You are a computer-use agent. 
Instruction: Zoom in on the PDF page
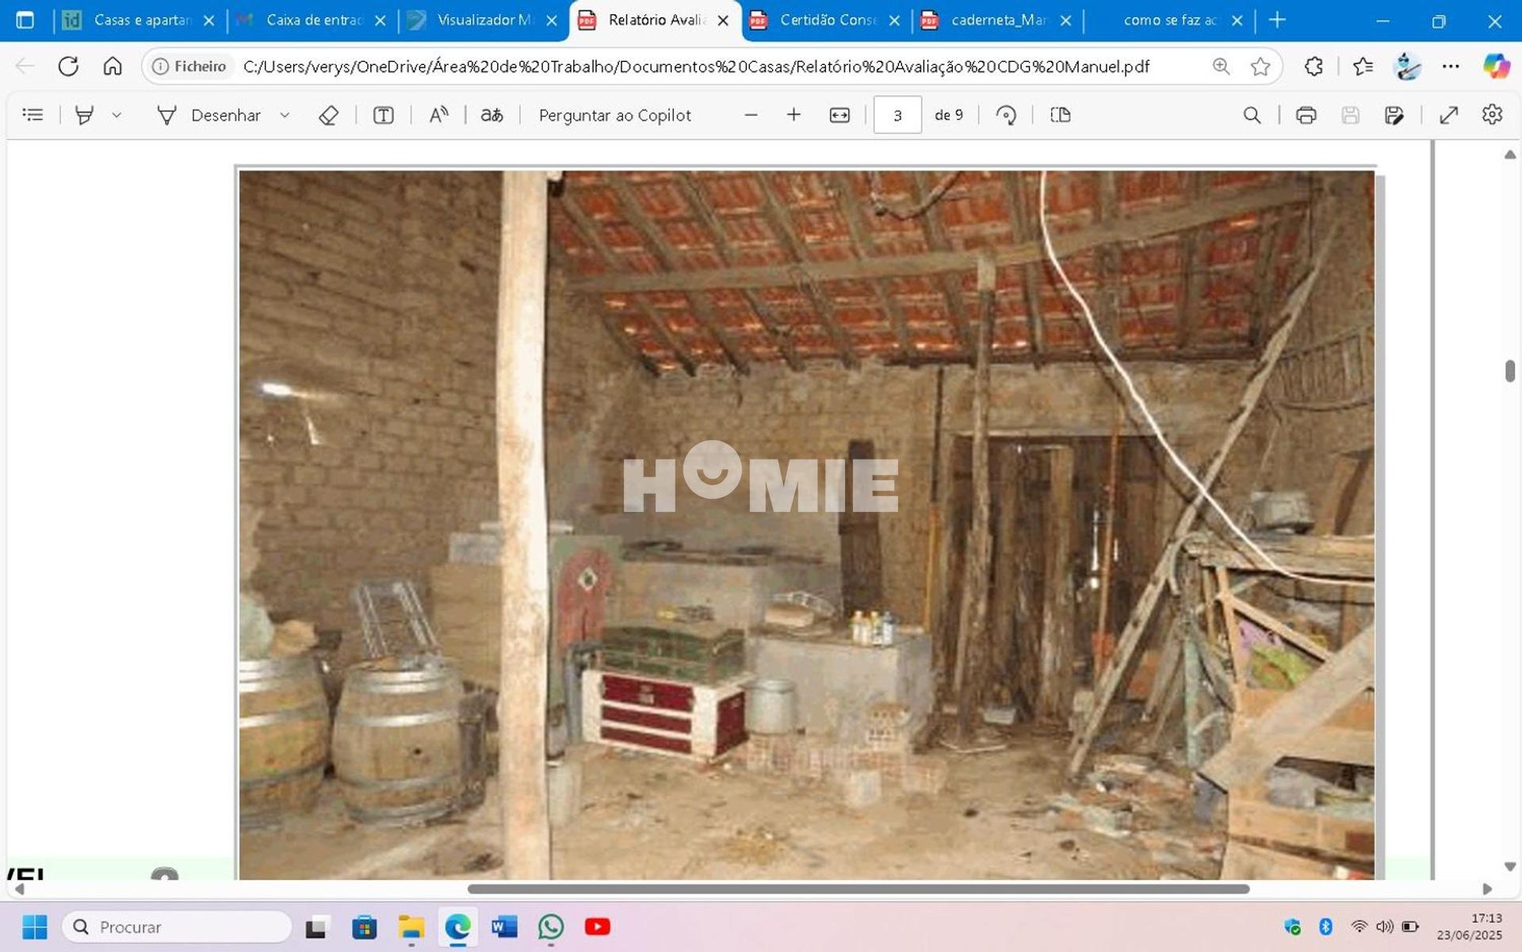tap(794, 115)
